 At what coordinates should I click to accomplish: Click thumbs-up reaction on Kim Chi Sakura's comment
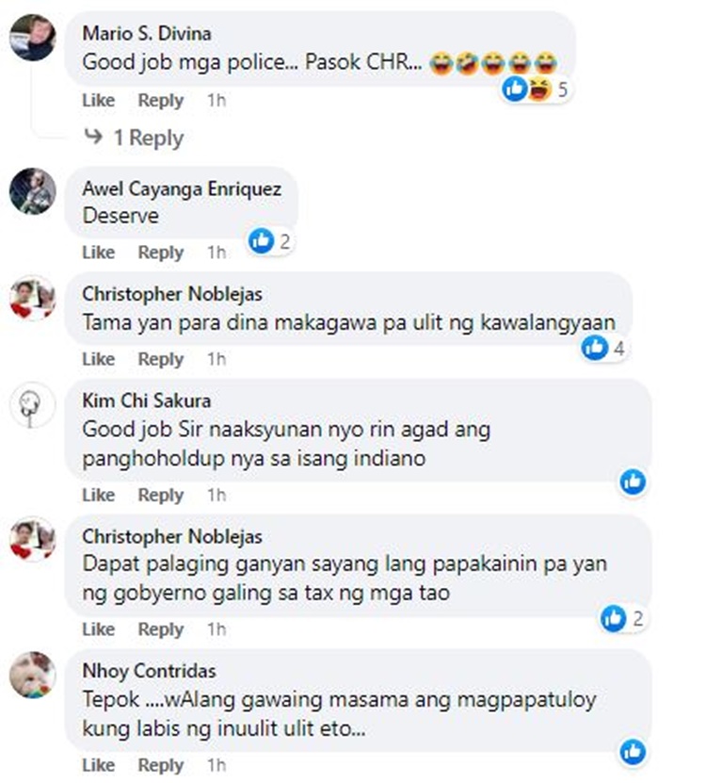[x=633, y=481]
